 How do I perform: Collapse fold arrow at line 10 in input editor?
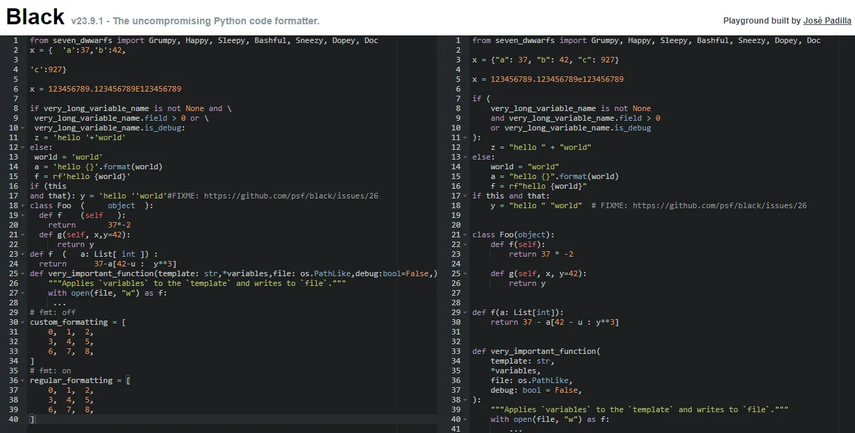[23, 128]
